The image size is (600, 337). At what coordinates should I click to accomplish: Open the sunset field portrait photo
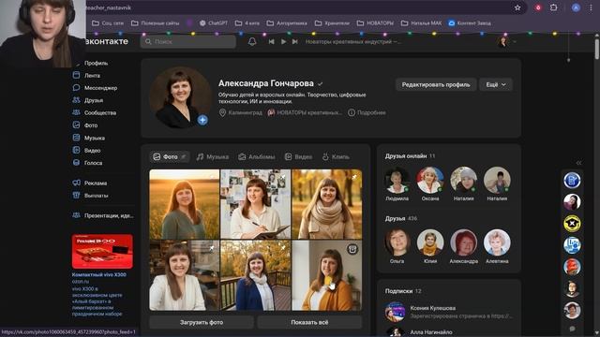tap(184, 204)
